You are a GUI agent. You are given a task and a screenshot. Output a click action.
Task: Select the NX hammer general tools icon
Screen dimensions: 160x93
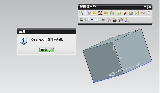point(126,20)
